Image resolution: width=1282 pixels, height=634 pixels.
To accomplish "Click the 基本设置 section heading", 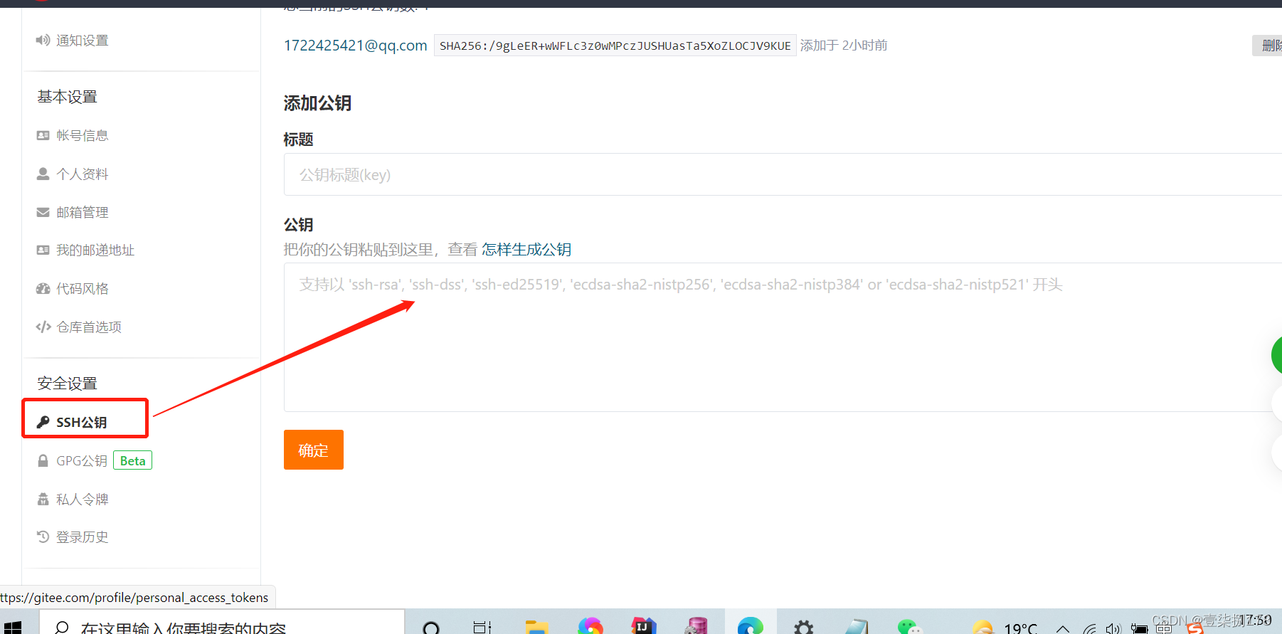I will pyautogui.click(x=67, y=97).
